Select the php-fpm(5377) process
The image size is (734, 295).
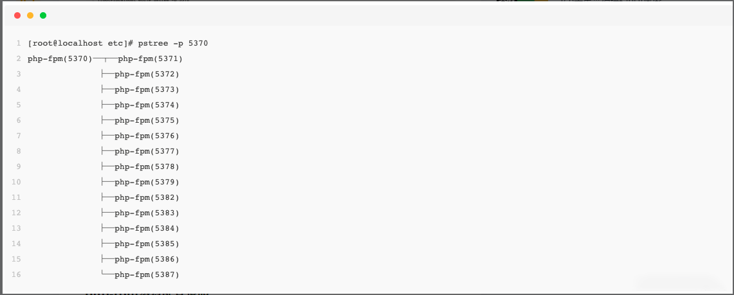(147, 152)
